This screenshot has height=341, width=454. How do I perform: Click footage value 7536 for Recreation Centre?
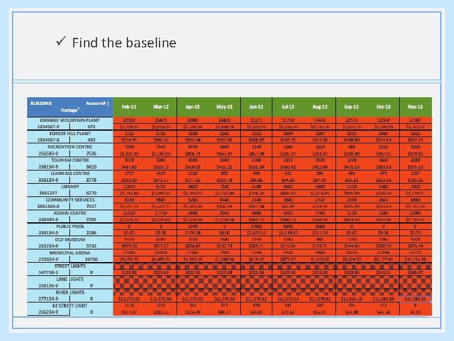tap(91, 153)
